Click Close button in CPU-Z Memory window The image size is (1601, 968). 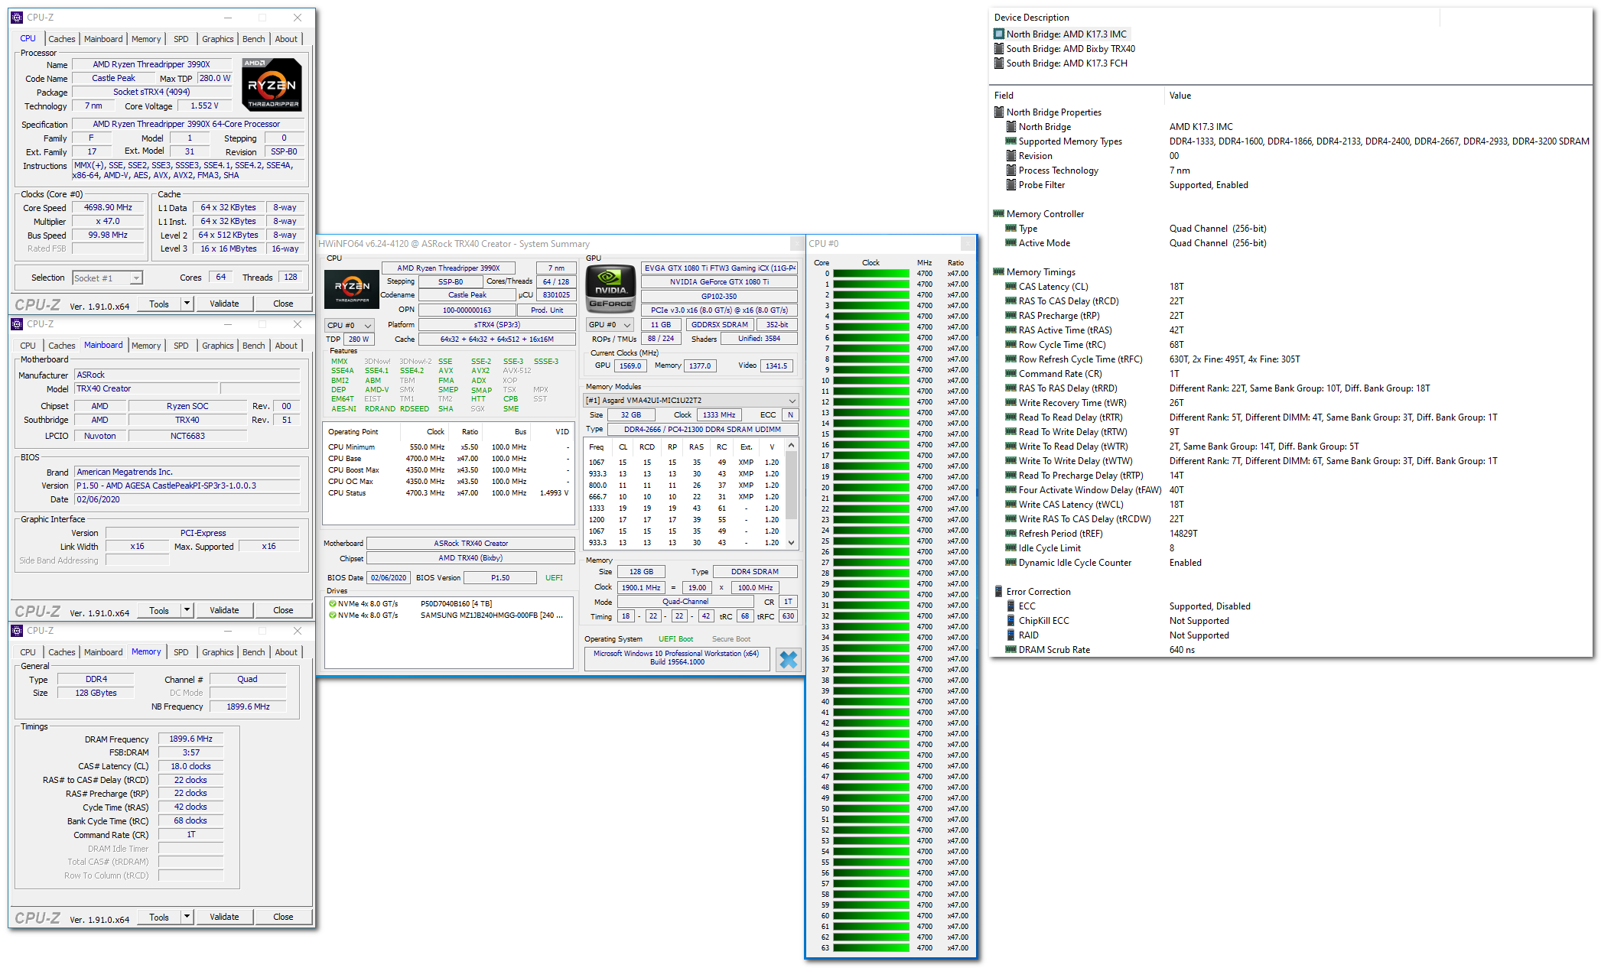tap(283, 917)
